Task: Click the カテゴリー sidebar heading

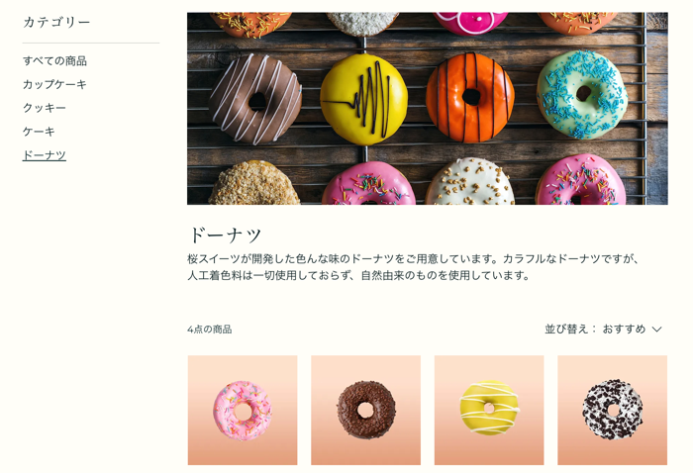Action: pyautogui.click(x=56, y=22)
